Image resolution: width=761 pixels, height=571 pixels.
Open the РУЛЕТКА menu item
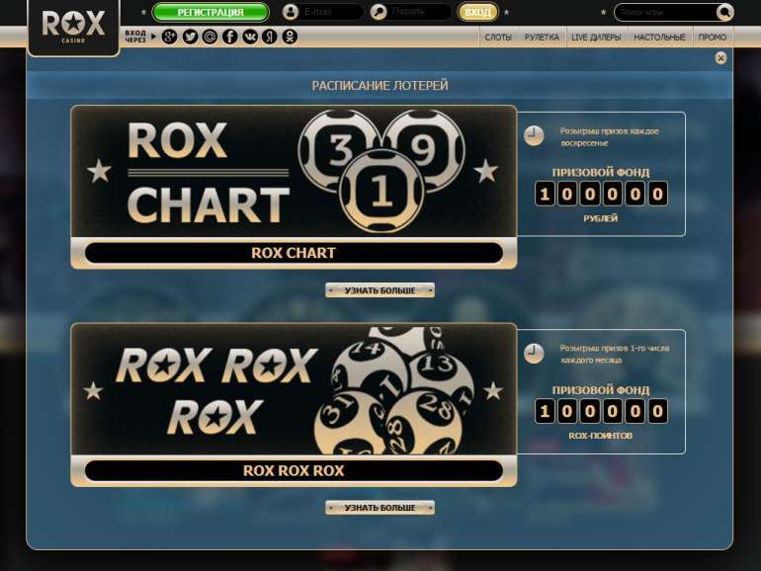click(542, 38)
